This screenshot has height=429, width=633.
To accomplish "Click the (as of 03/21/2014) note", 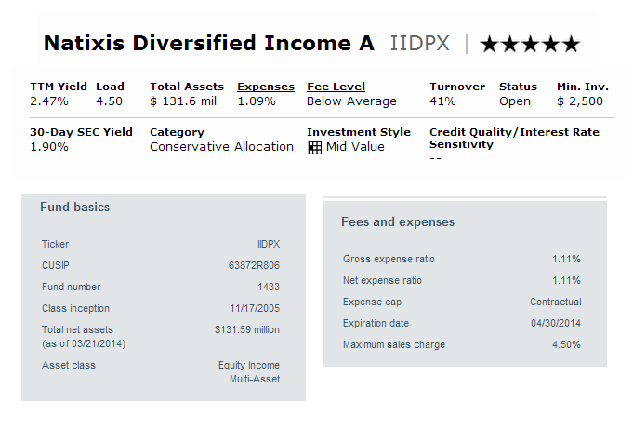I will tap(84, 343).
